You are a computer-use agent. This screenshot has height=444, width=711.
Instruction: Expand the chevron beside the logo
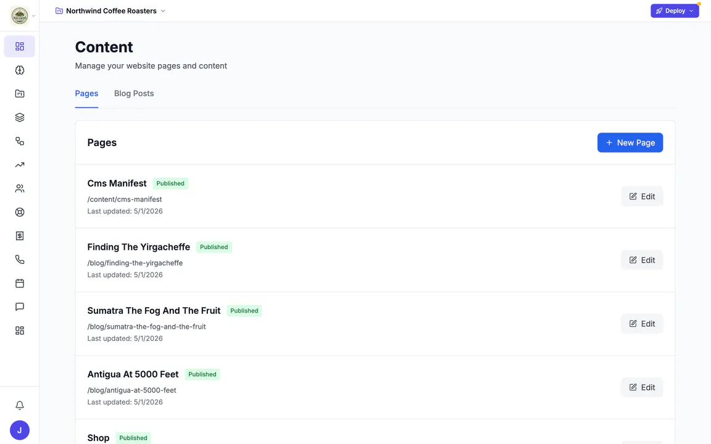click(33, 16)
